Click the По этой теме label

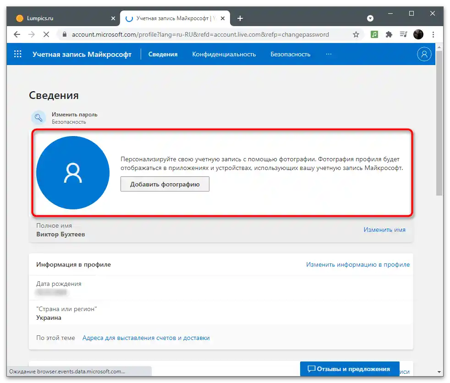[55, 338]
